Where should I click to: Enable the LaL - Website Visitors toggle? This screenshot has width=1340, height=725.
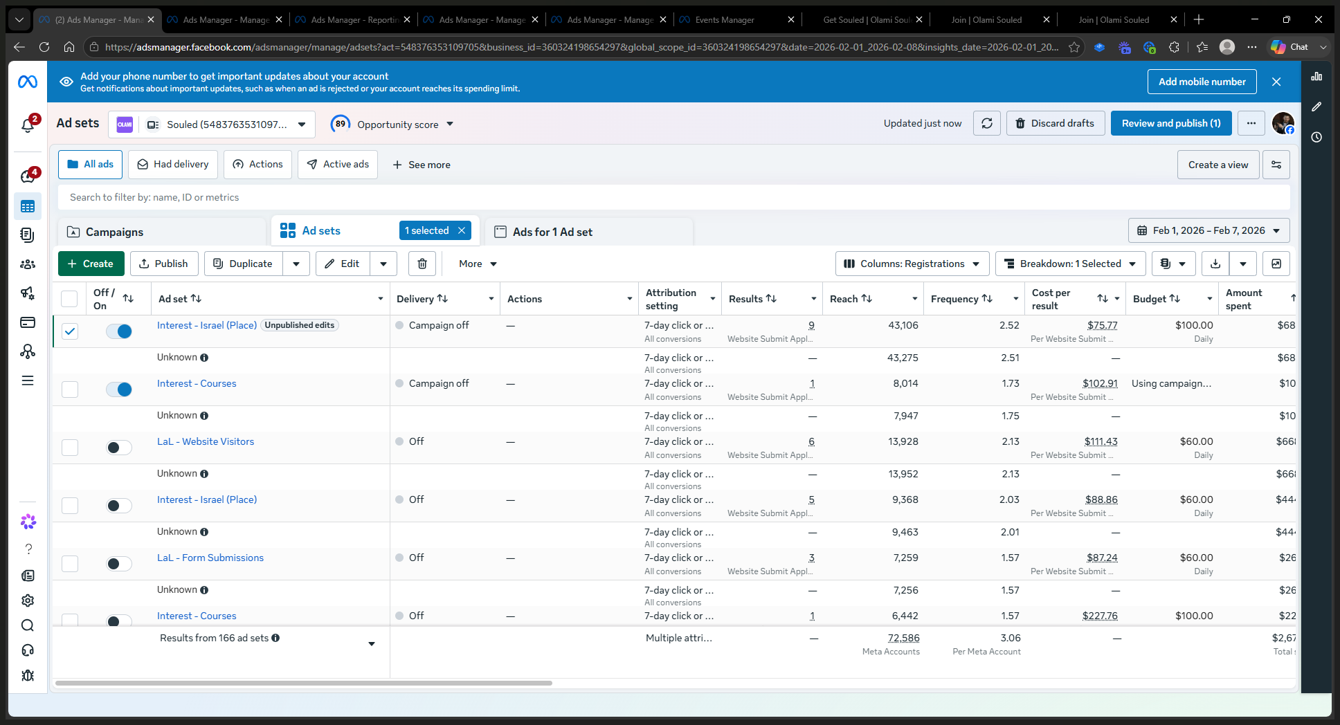(119, 448)
